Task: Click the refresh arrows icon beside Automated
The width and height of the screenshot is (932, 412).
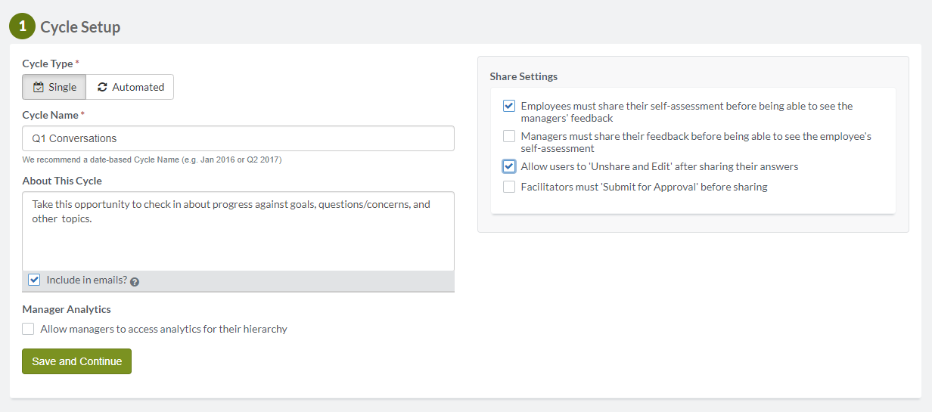Action: pos(102,87)
